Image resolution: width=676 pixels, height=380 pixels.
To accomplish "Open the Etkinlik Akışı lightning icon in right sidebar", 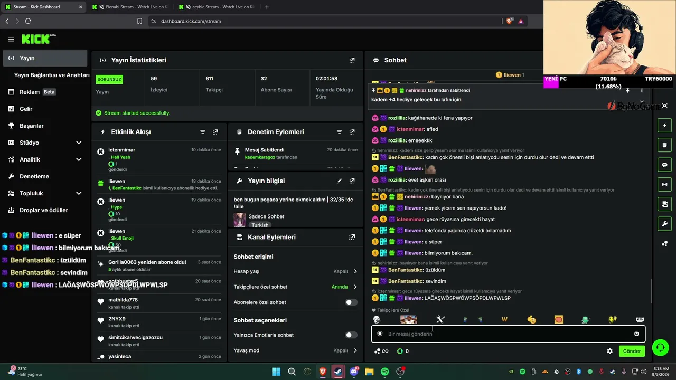I will (664, 126).
